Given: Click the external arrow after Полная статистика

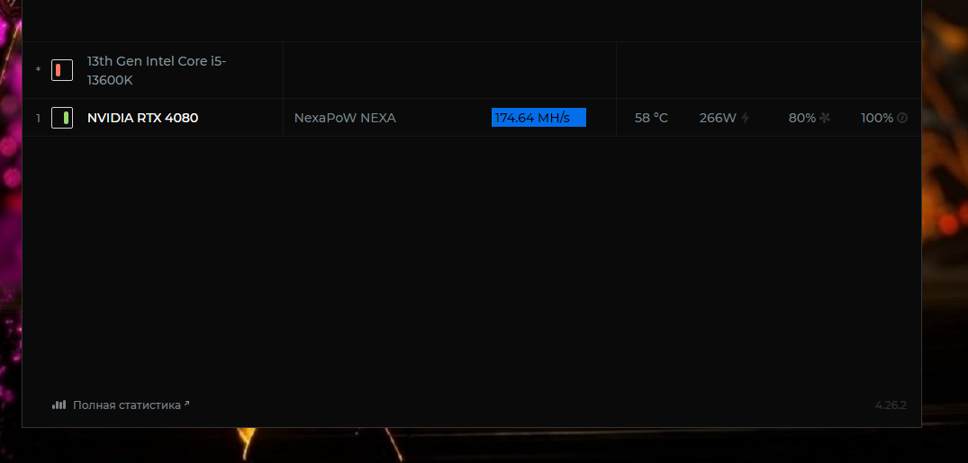Looking at the screenshot, I should point(186,403).
